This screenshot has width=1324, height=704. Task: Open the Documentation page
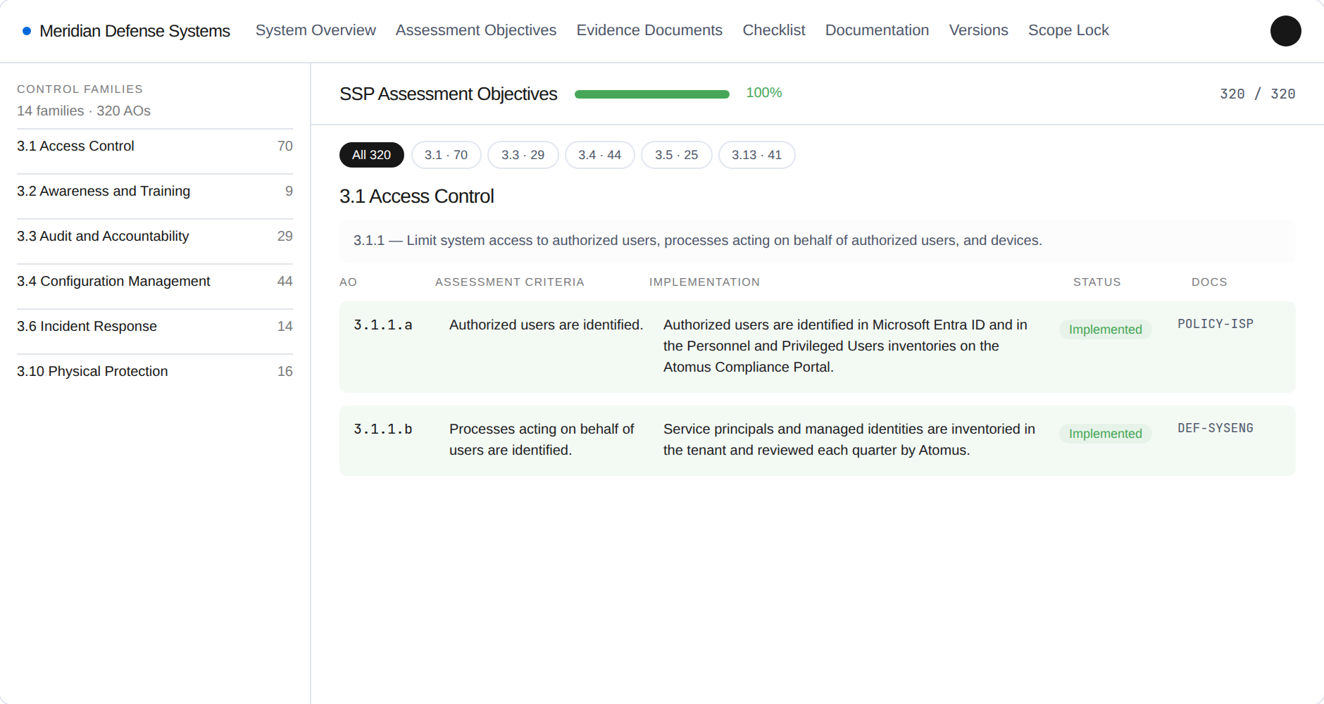[877, 30]
